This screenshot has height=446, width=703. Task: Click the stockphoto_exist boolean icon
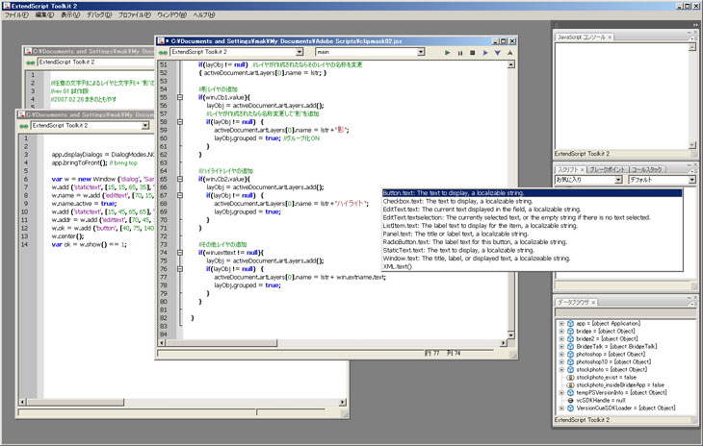(x=570, y=378)
